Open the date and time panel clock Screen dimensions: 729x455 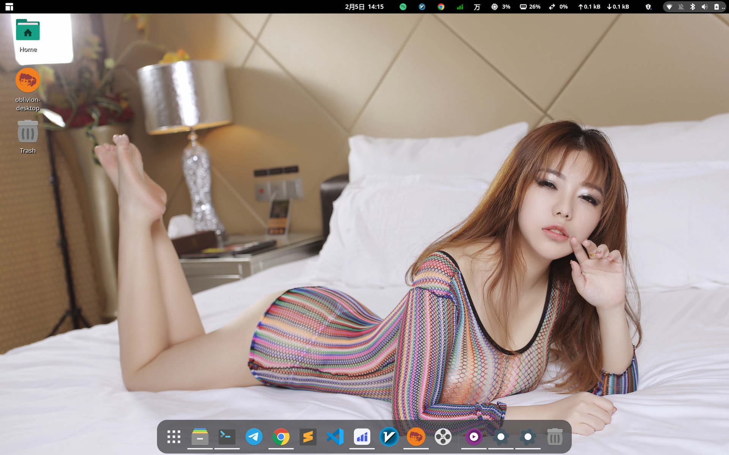click(364, 6)
